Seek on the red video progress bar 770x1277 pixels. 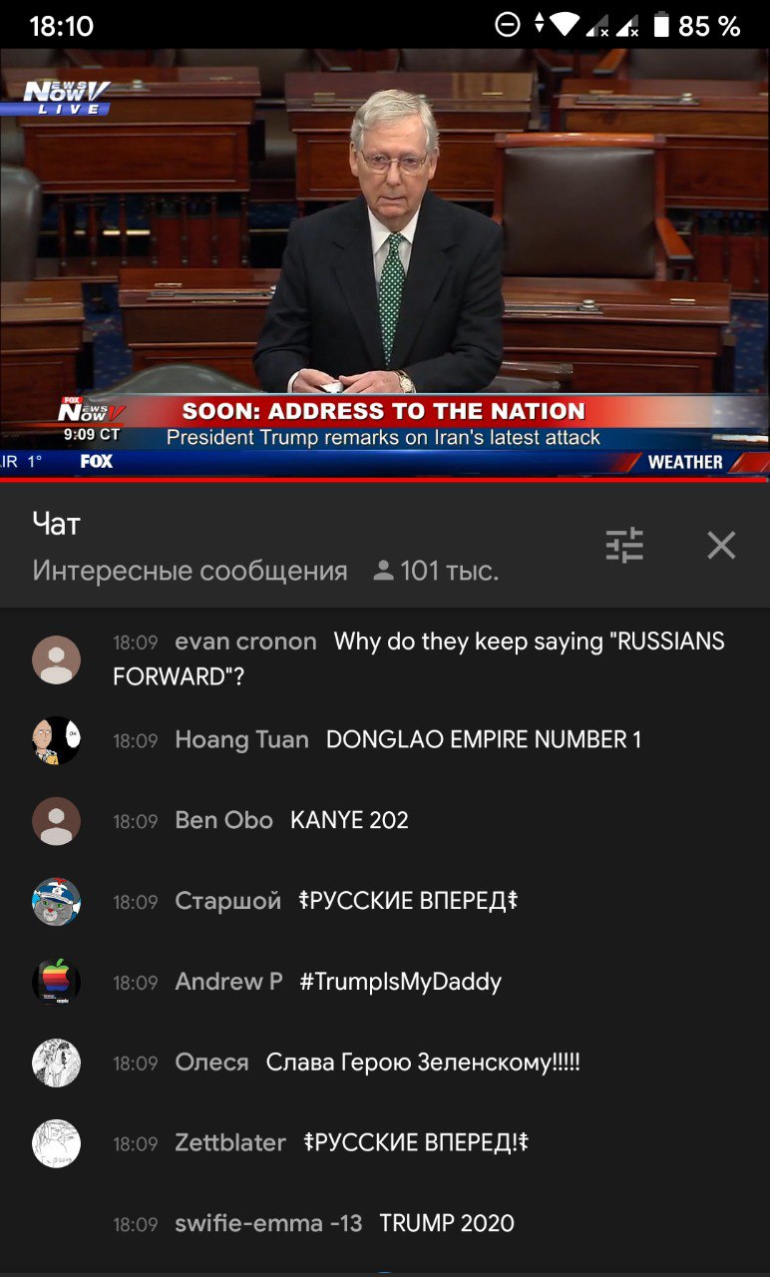click(385, 479)
